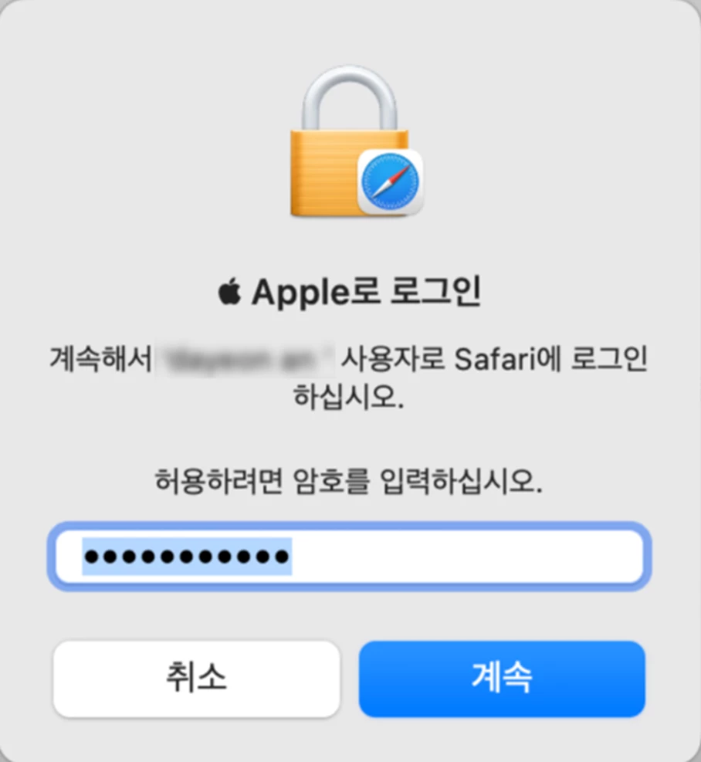This screenshot has height=762, width=701.
Task: Click the word '사용자로' in the message
Action: coord(392,360)
